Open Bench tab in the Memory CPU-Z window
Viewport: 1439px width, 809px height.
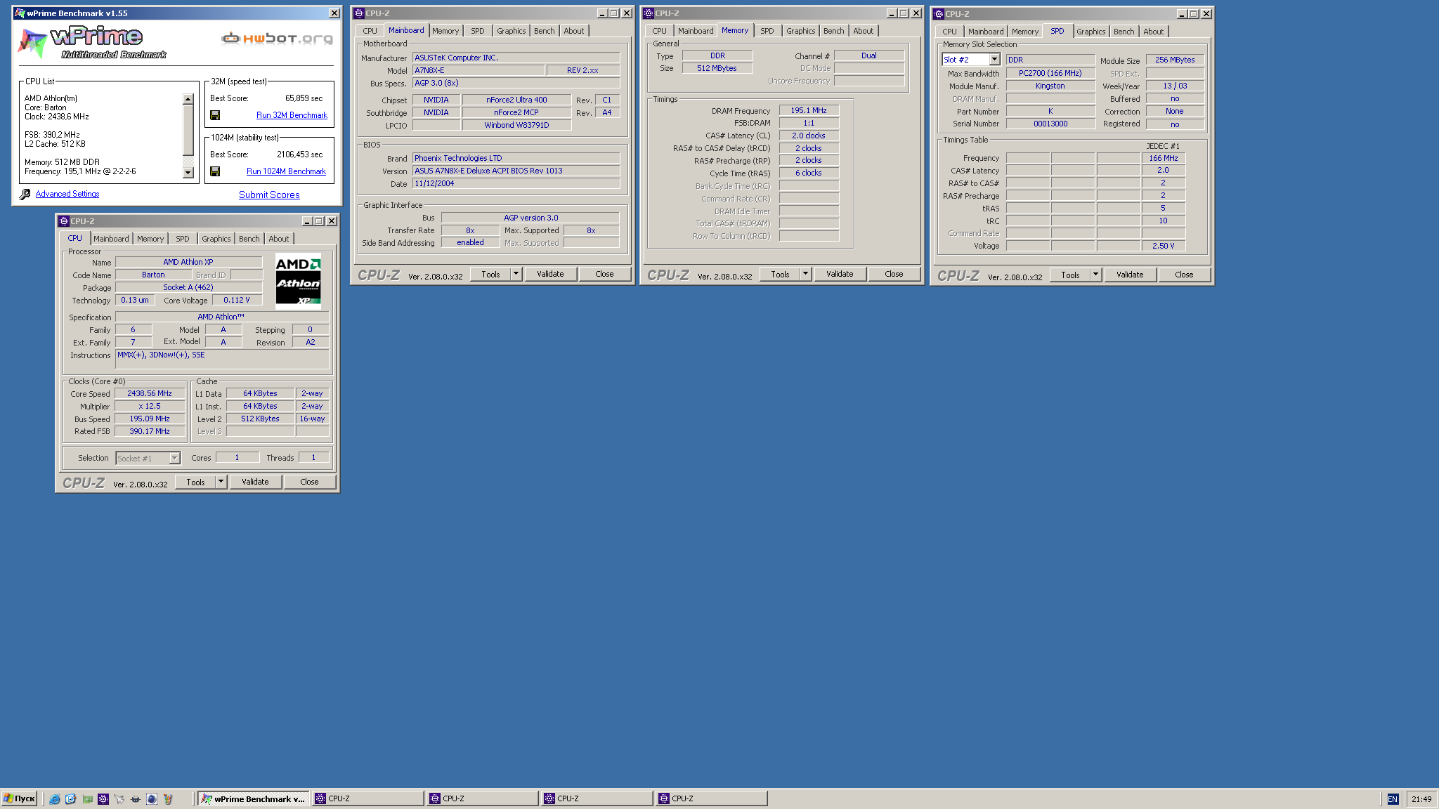pyautogui.click(x=833, y=31)
